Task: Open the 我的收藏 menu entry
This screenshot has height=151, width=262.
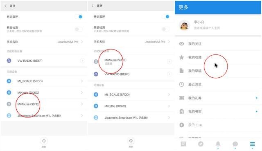Action: 218,57
